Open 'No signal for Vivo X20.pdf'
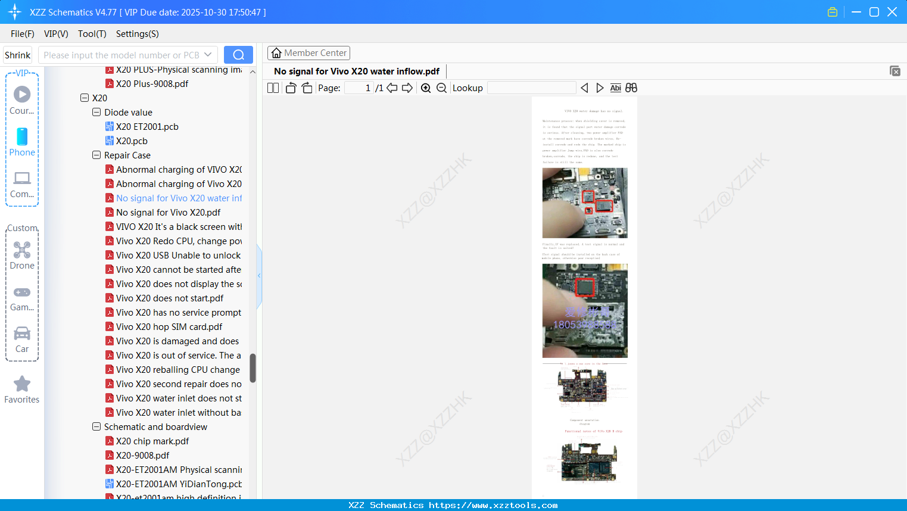The image size is (907, 511). [x=168, y=212]
